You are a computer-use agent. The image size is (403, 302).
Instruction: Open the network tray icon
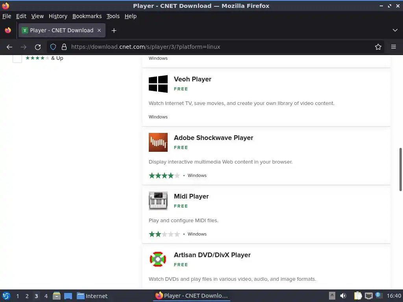368,296
